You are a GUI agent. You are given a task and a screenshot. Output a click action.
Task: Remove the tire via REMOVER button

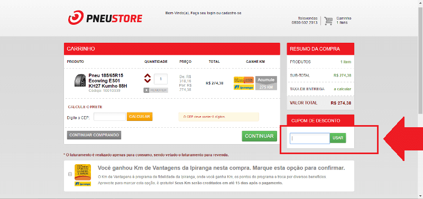[x=155, y=90]
